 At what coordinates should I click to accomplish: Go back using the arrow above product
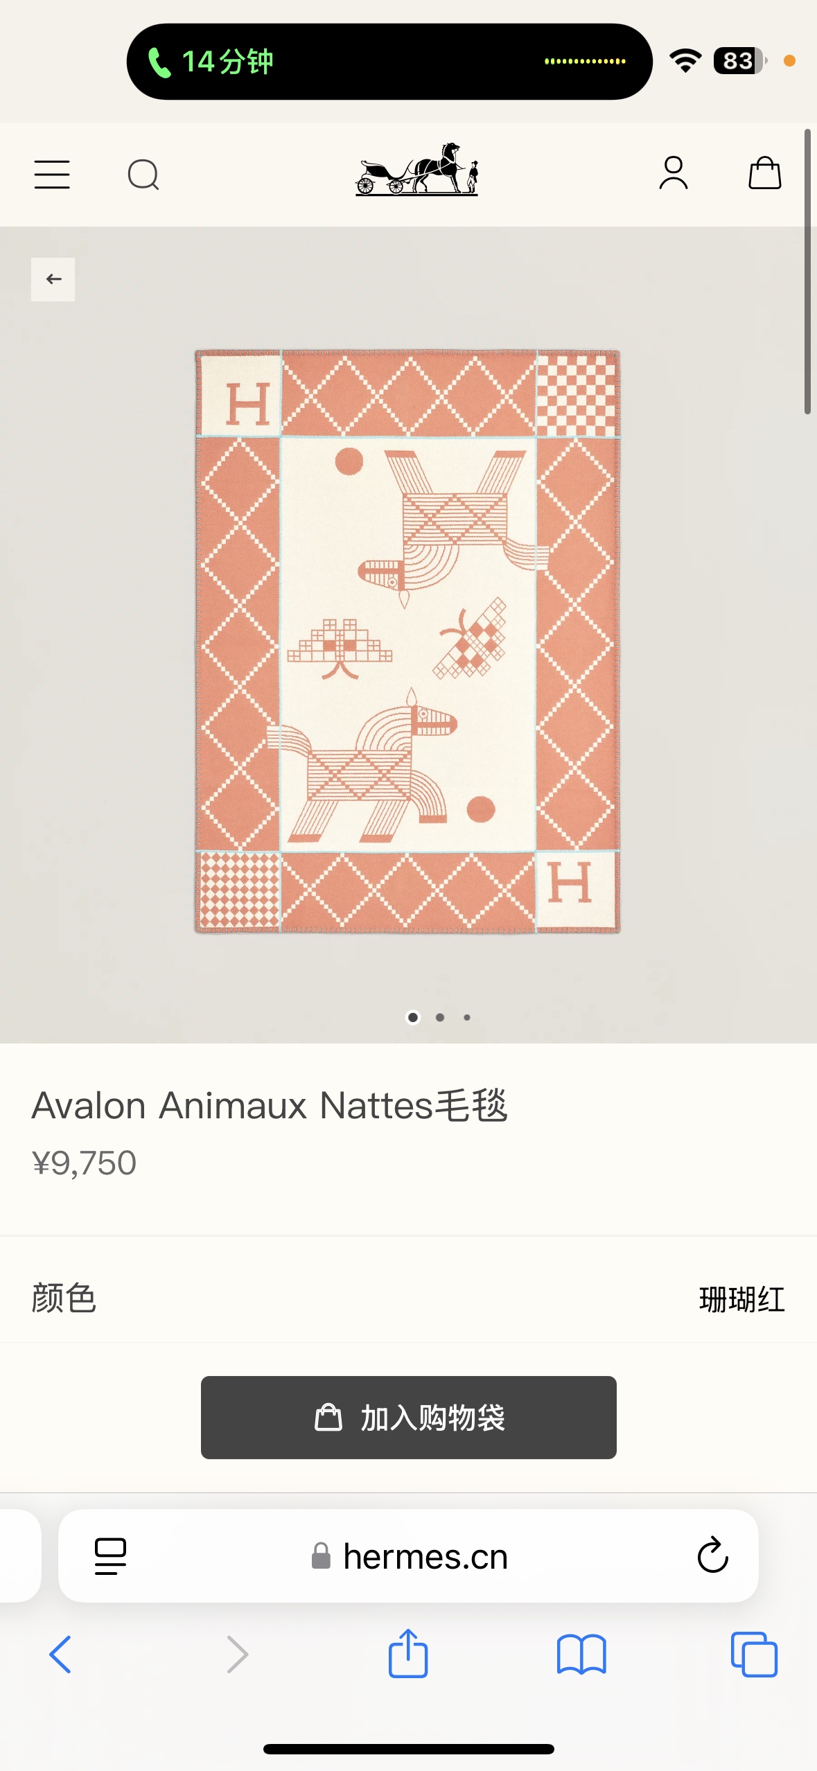point(53,279)
